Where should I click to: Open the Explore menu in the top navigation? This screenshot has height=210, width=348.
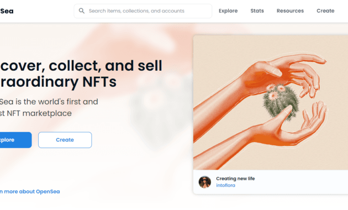point(228,11)
